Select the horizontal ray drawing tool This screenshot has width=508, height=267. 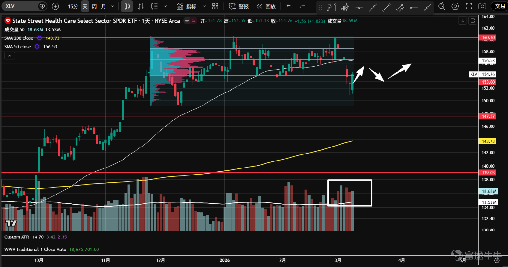point(414,7)
